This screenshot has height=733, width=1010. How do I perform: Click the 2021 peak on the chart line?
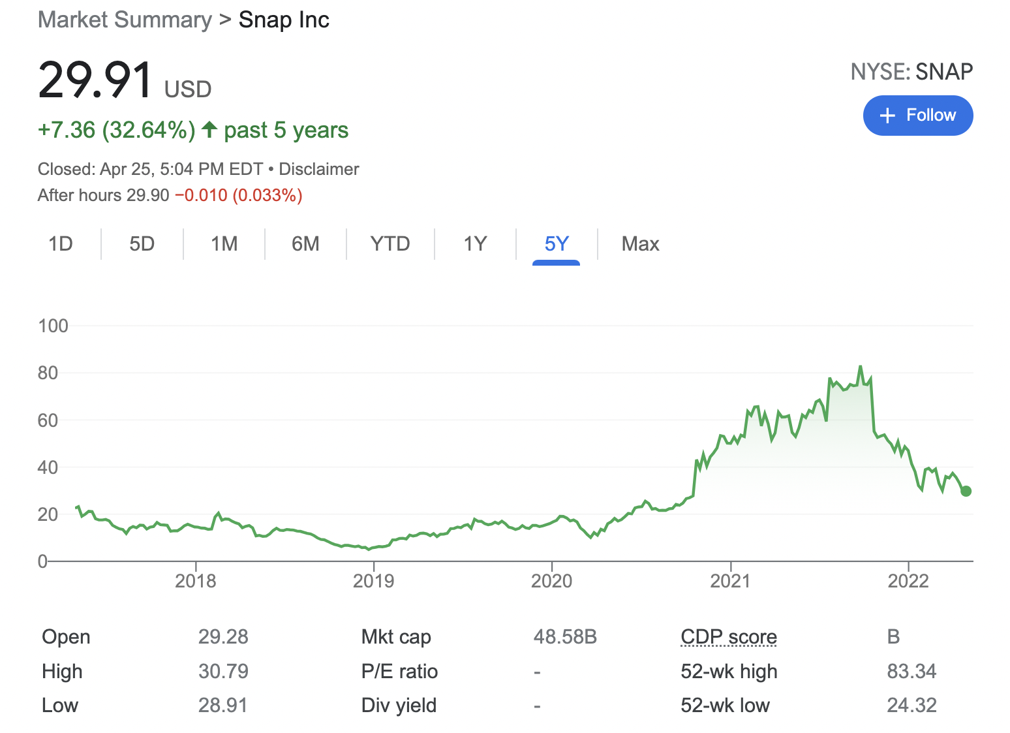[861, 367]
